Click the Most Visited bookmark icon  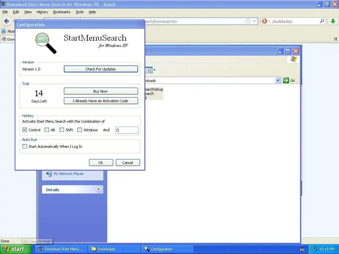pos(3,31)
